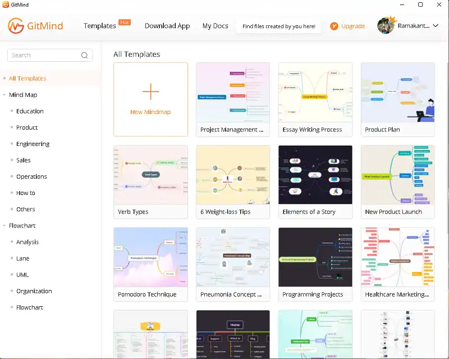Click the Upgrade link

coord(353,26)
